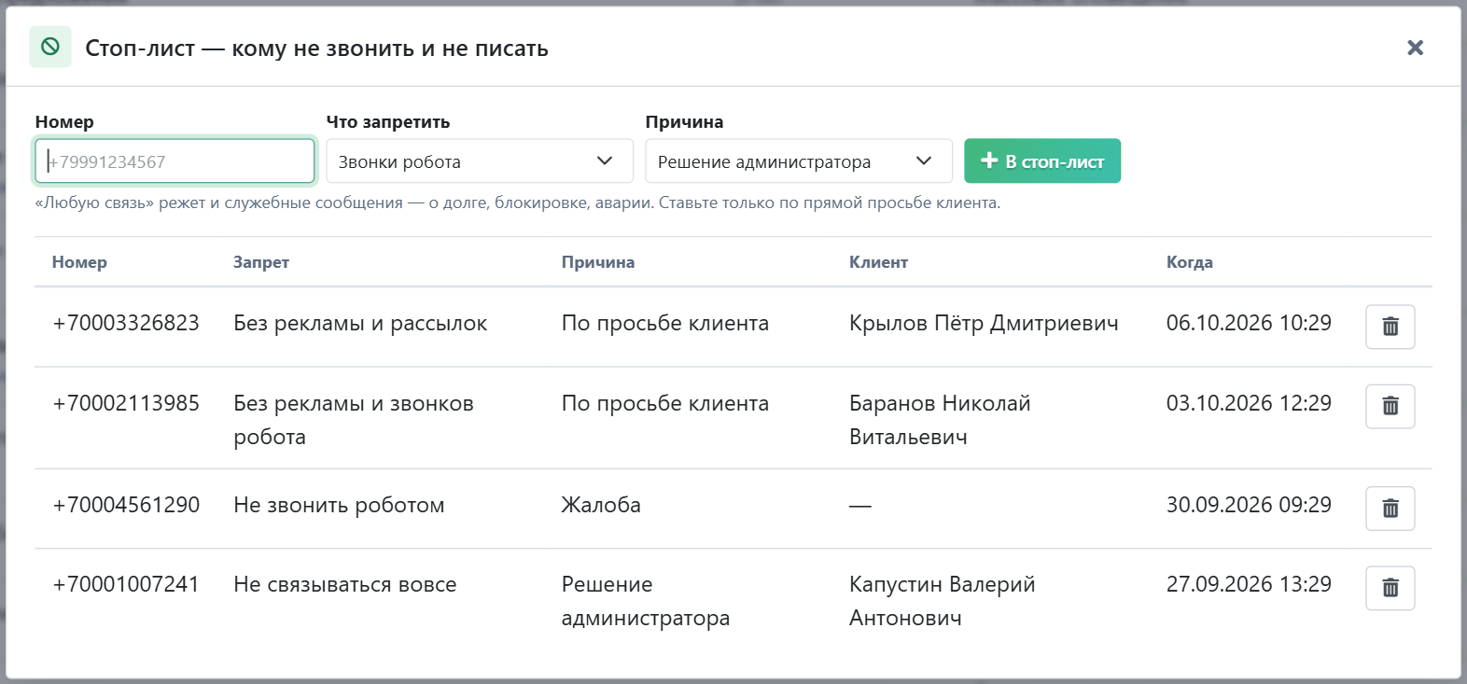Click the Не звонить роботом cell
Image resolution: width=1467 pixels, height=684 pixels.
tap(339, 505)
